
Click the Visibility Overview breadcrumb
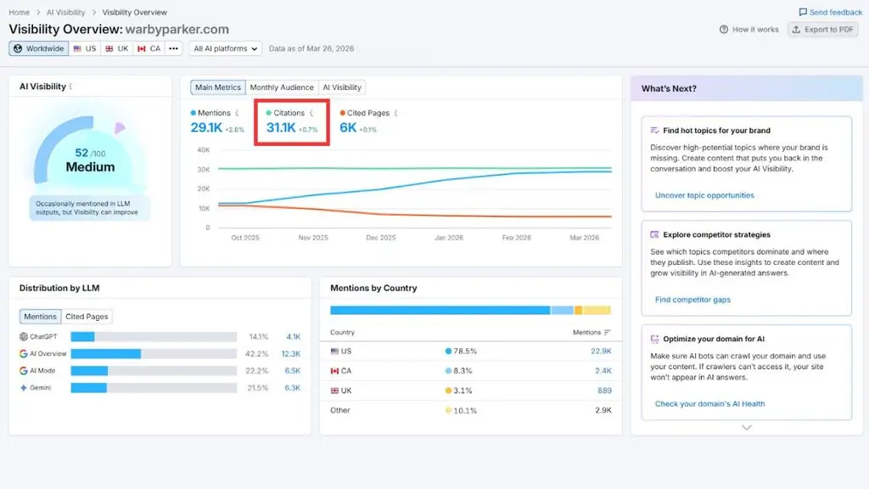pos(135,12)
